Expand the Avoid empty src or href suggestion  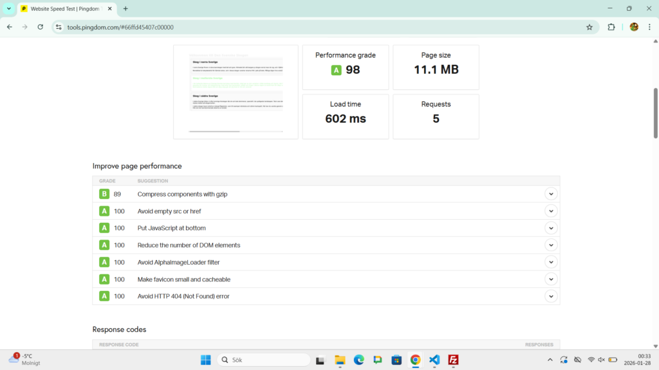pos(551,211)
